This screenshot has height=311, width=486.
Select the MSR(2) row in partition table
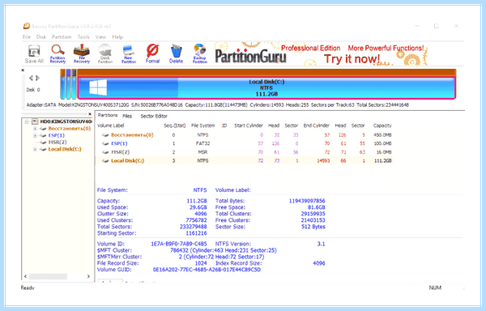click(245, 152)
